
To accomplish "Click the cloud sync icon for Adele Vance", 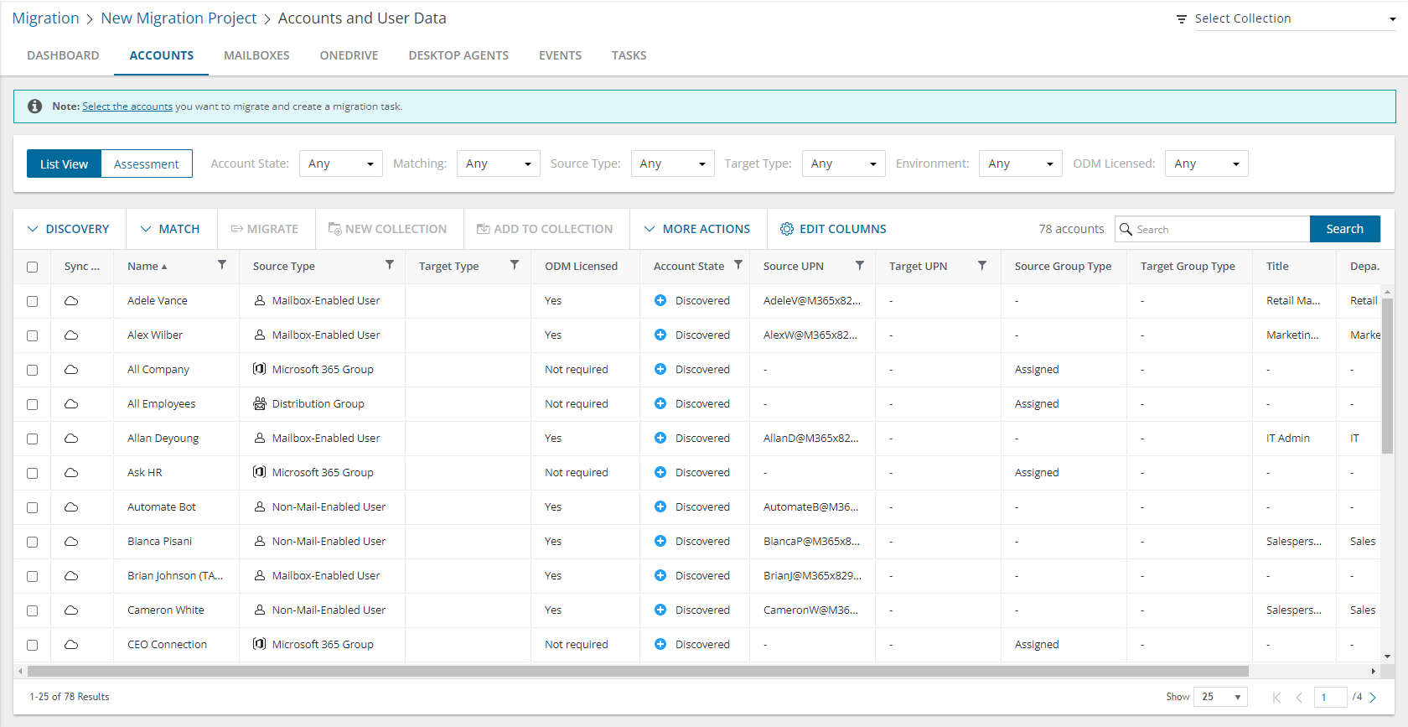I will (x=71, y=301).
